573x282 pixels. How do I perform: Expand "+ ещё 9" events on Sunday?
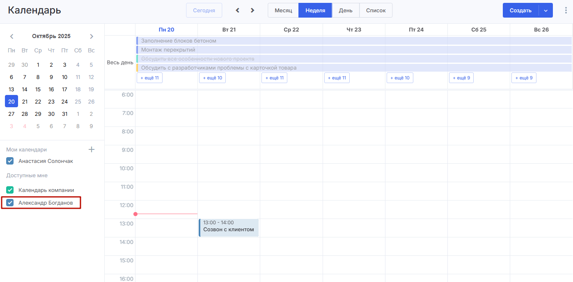524,78
